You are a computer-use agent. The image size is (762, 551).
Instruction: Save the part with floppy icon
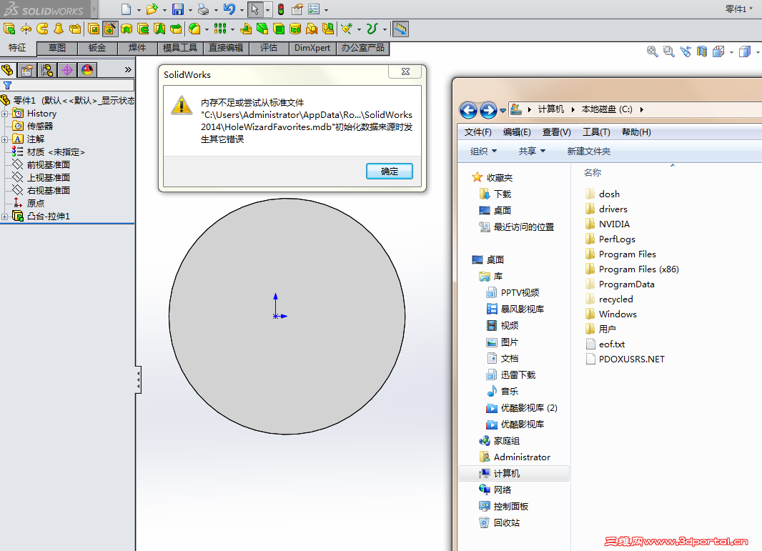click(x=178, y=9)
